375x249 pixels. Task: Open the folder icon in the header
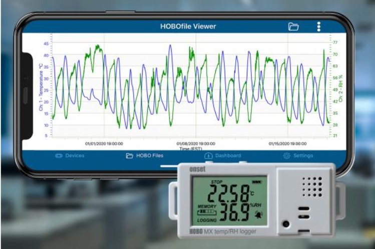point(293,27)
